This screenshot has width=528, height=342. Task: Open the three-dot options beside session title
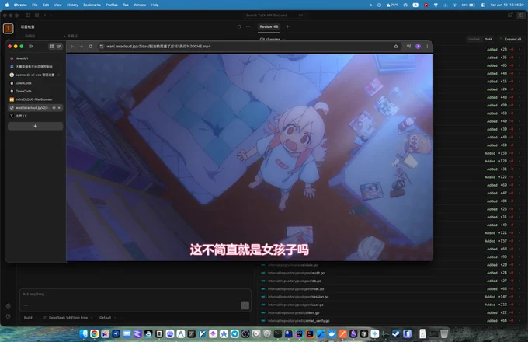[248, 26]
